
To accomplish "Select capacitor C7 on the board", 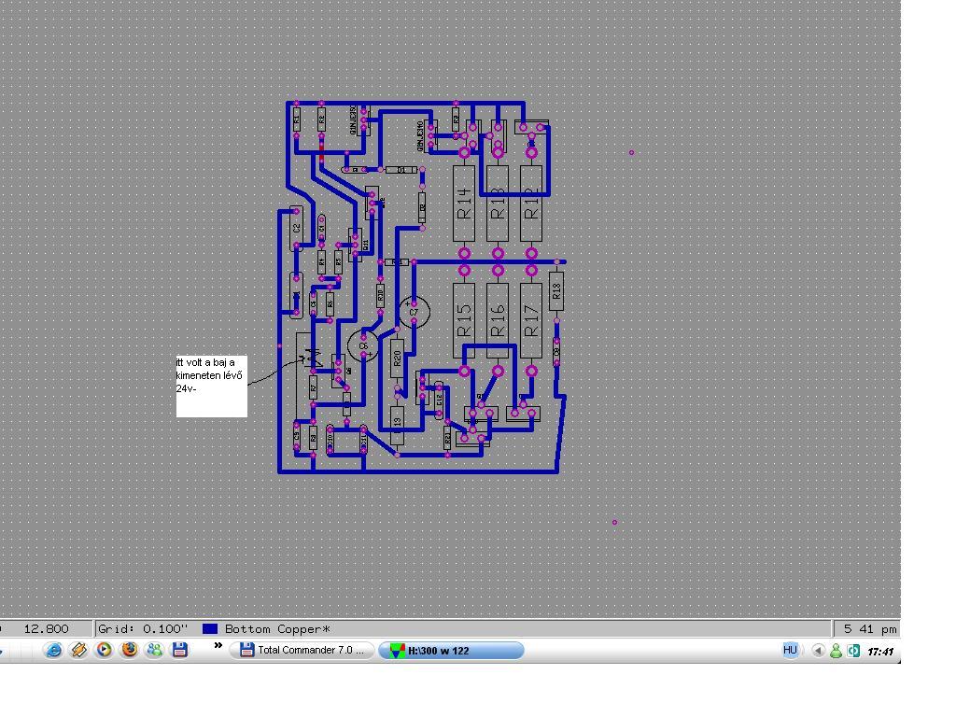I will [x=414, y=312].
